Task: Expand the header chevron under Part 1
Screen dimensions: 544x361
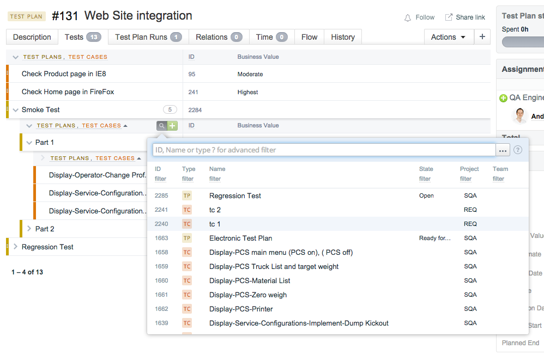Action: 43,158
